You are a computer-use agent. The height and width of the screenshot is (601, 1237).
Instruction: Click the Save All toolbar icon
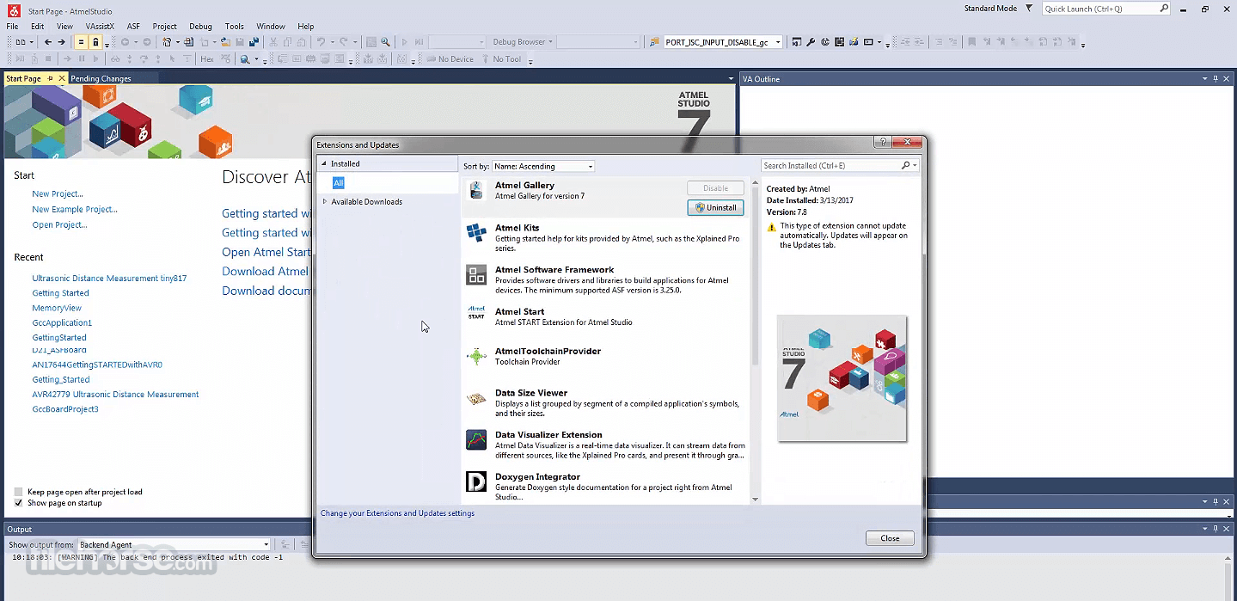coord(254,42)
